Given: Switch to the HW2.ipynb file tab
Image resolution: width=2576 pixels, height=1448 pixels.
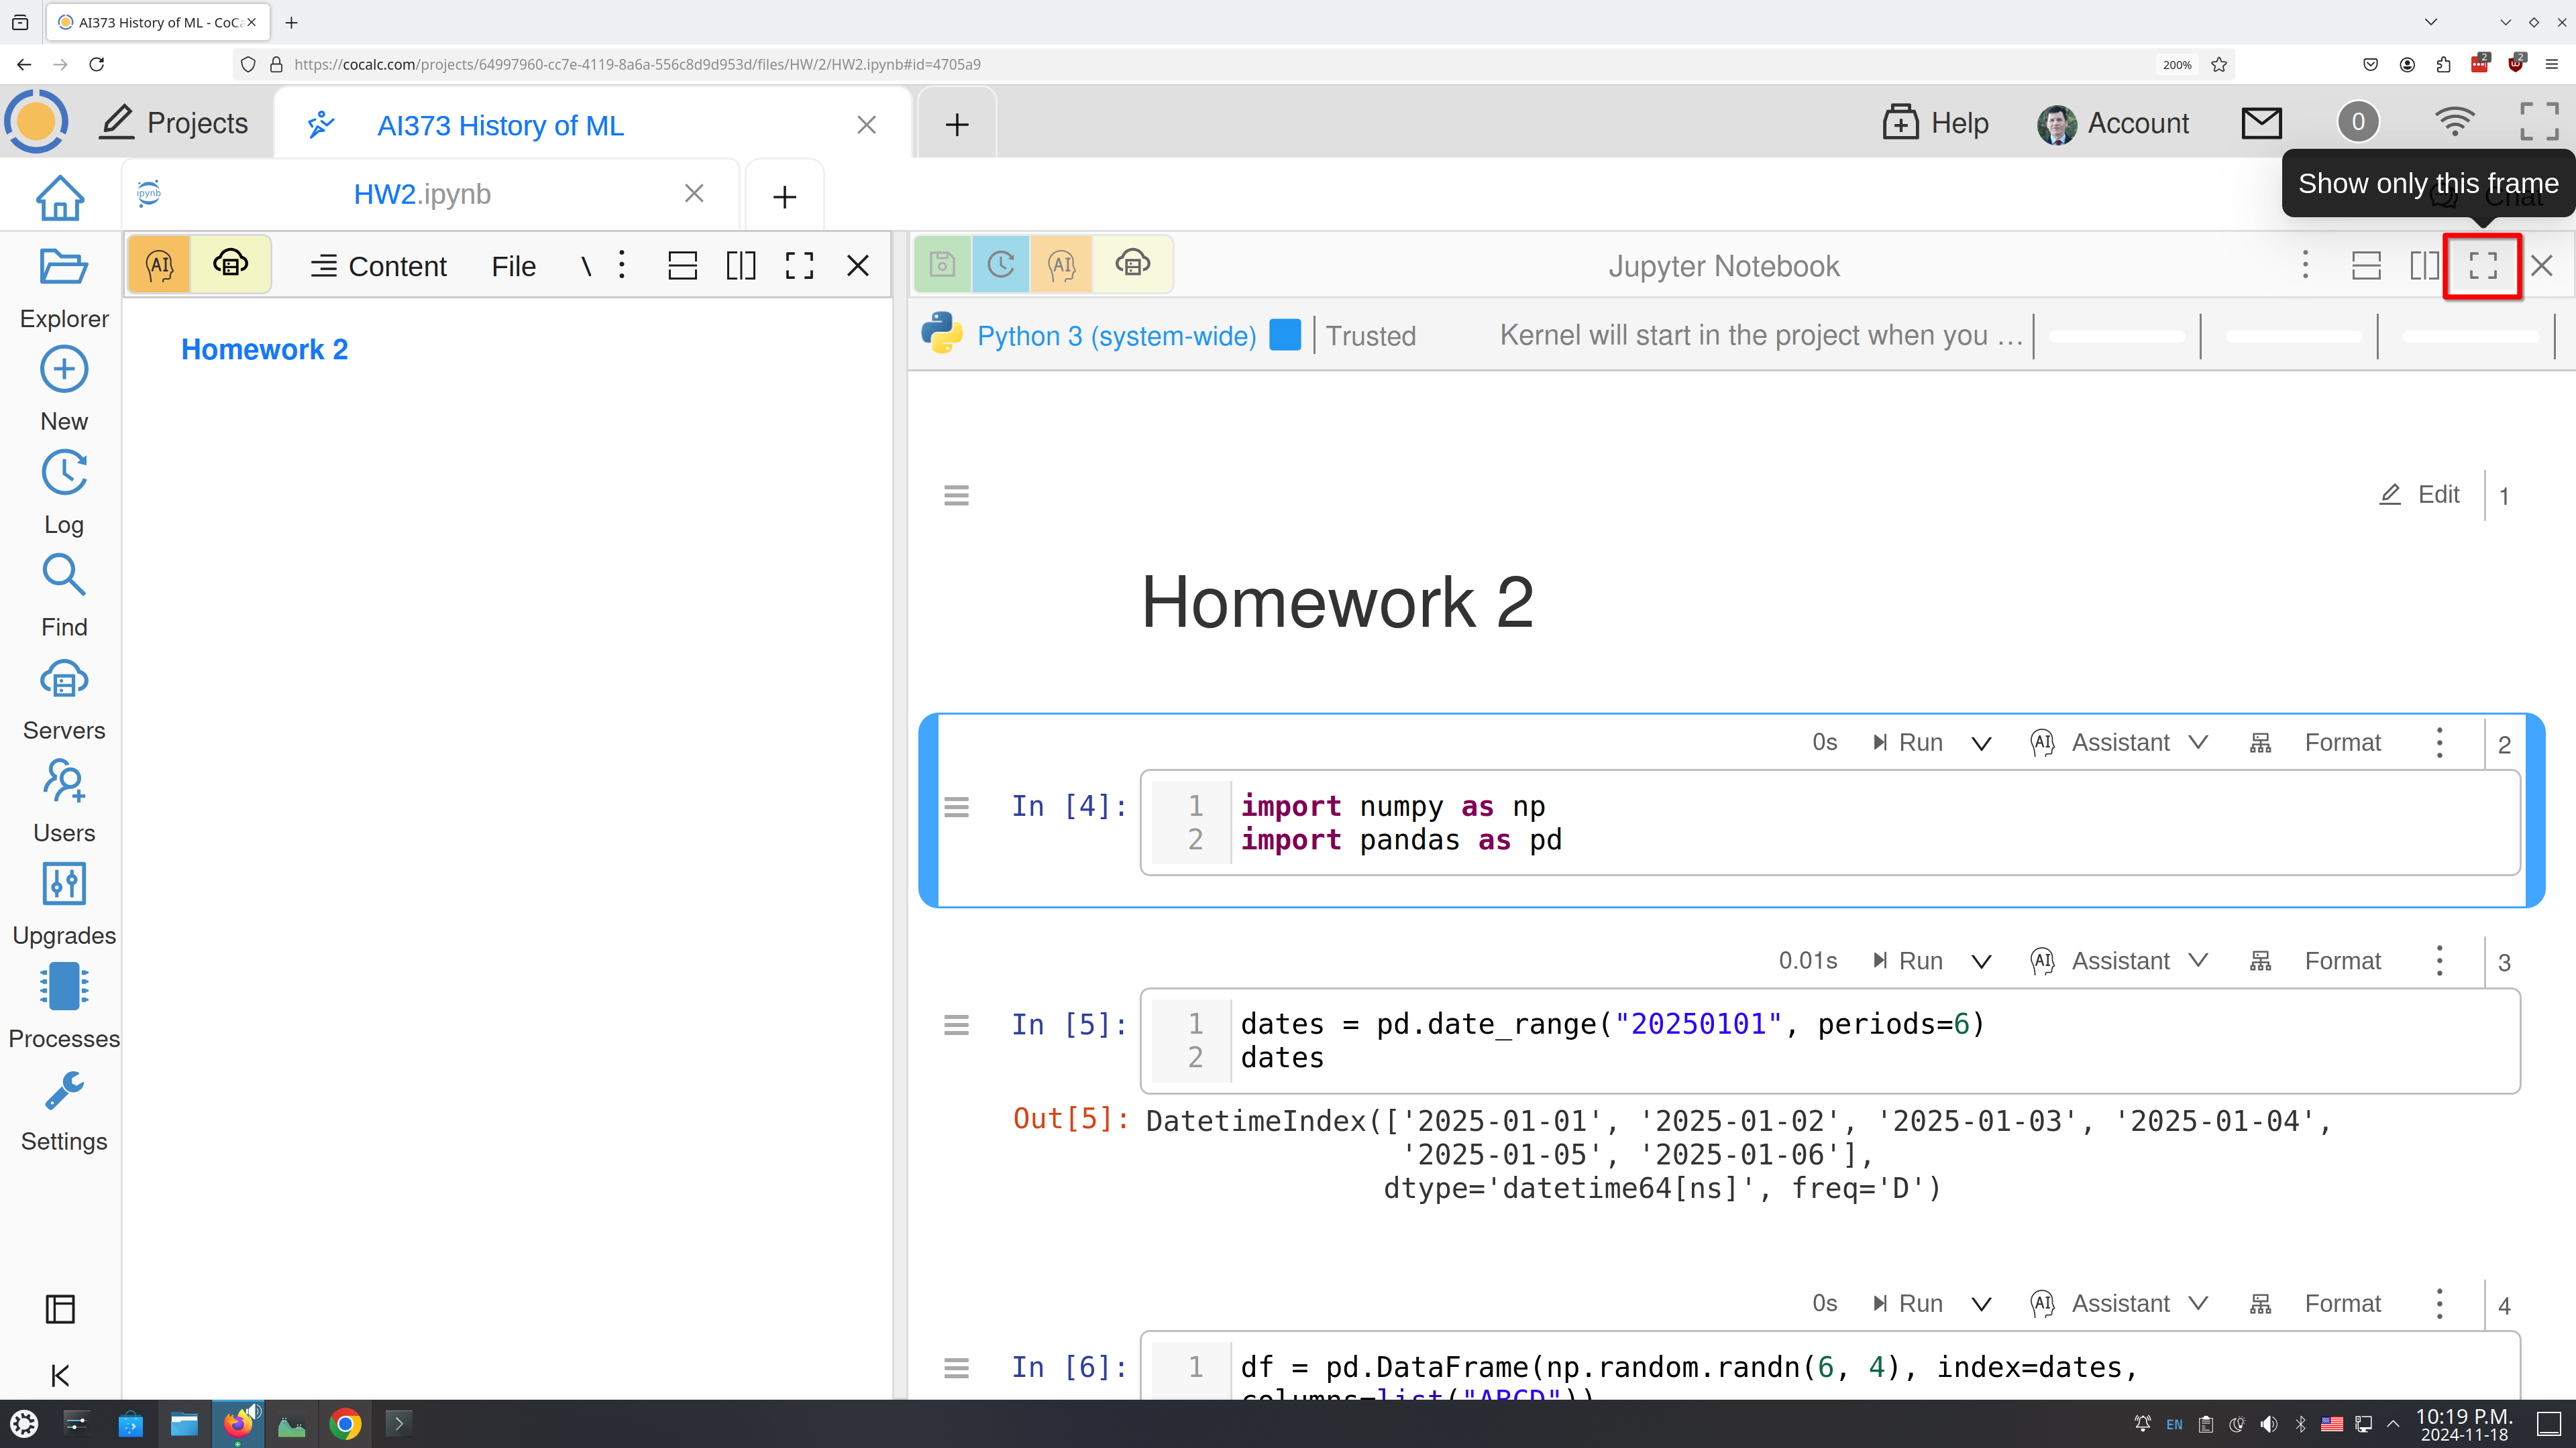Looking at the screenshot, I should tap(422, 194).
